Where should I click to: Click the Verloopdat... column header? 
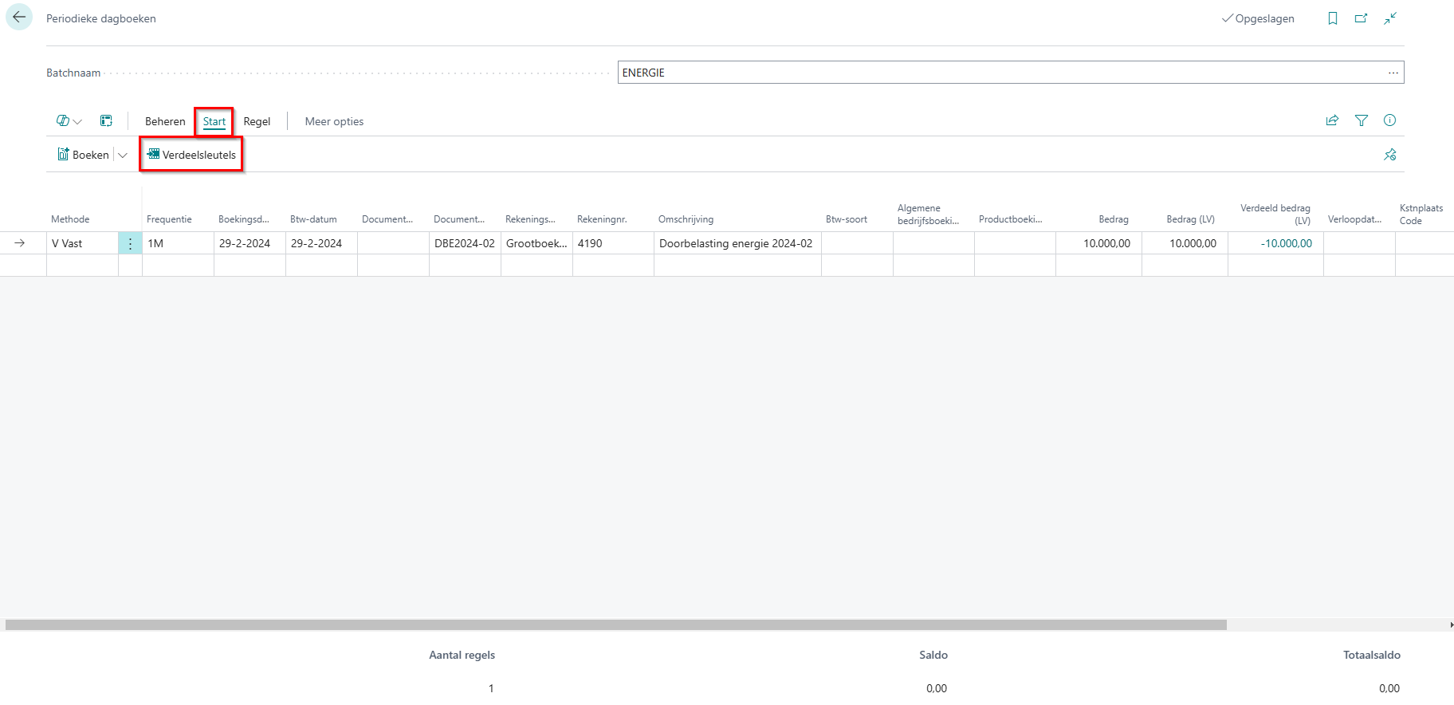coord(1354,219)
